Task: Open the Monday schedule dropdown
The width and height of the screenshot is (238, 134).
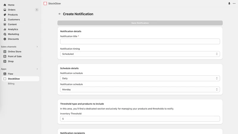Action: coord(140,90)
